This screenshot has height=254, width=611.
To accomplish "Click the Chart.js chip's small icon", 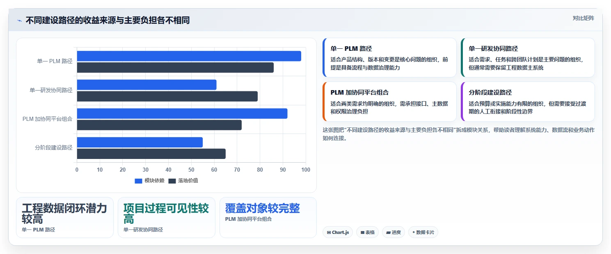I will tap(329, 232).
